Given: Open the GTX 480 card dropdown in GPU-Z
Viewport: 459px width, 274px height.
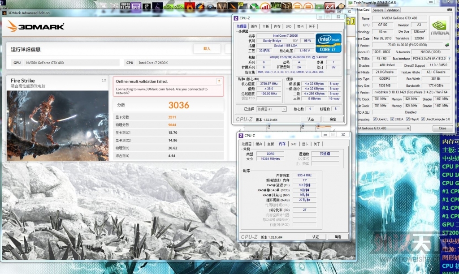Looking at the screenshot, I should [383, 128].
